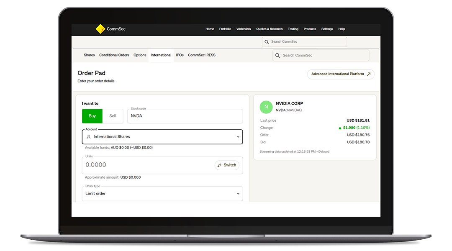
Task: Click the green NVIDIA CORP avatar circle
Action: click(x=266, y=107)
